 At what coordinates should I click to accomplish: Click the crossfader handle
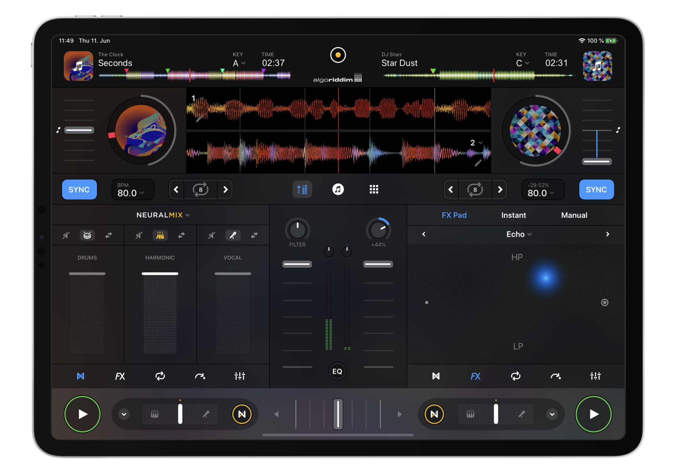338,414
